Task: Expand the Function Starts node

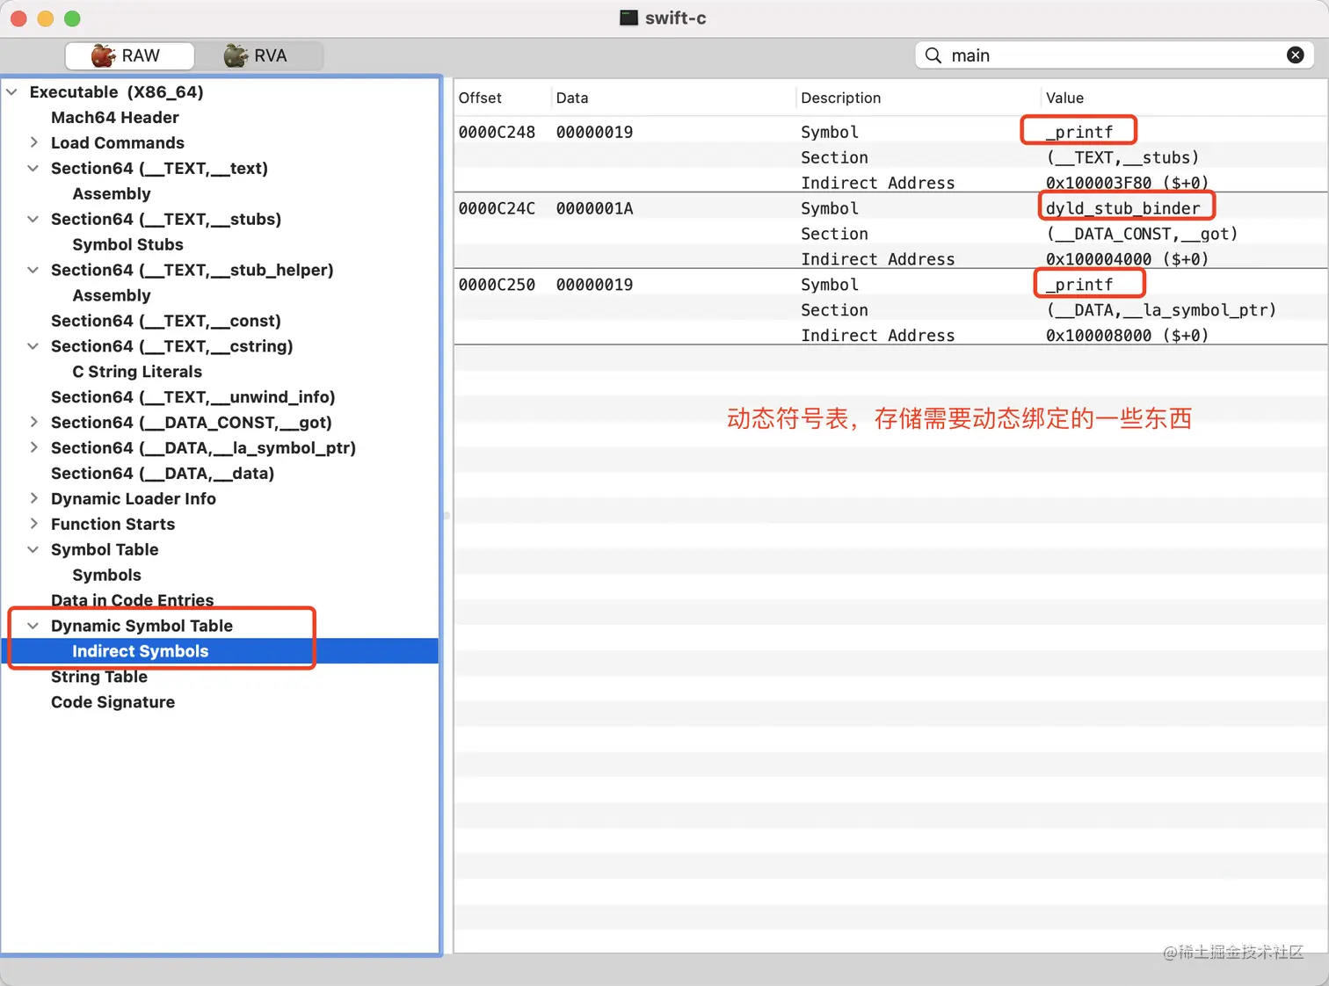Action: 33,524
